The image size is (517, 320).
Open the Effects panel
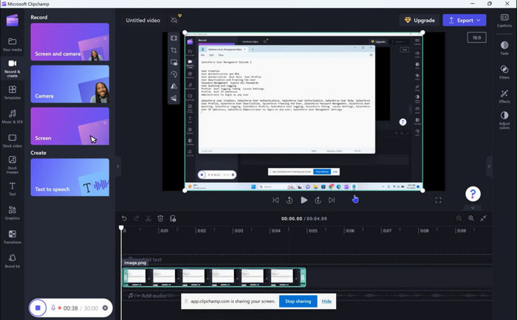coord(504,96)
